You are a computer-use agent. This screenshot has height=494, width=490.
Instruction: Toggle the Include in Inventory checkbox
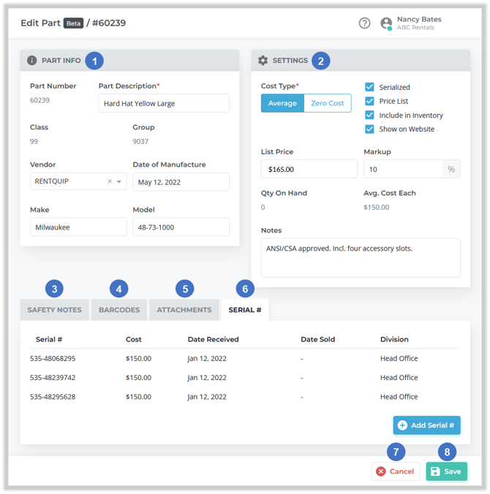coord(369,115)
